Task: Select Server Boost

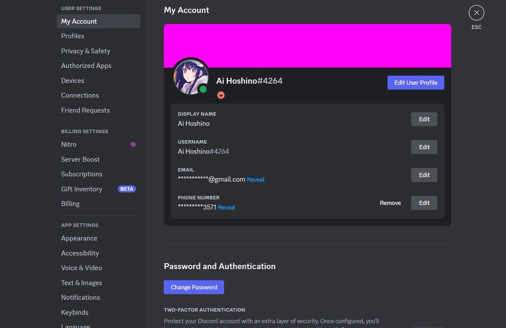Action: (99, 159)
